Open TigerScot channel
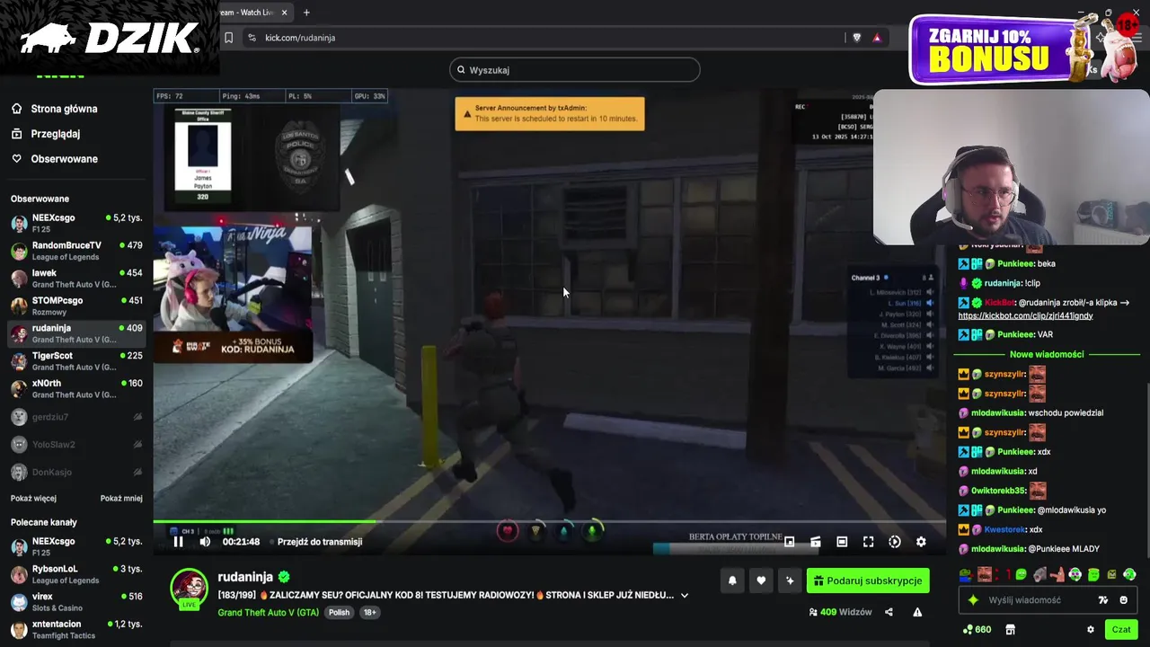 click(x=76, y=361)
